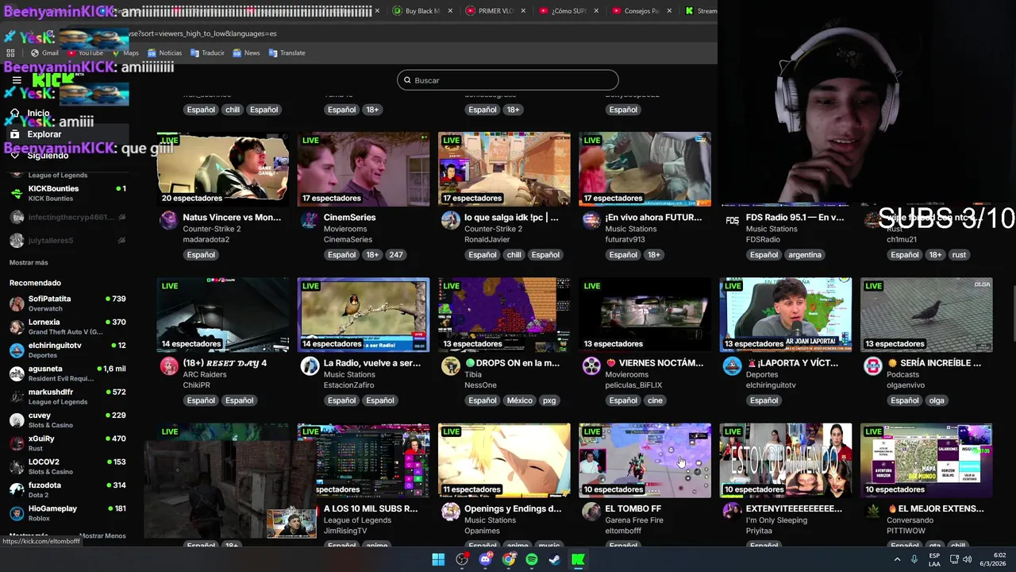Image resolution: width=1016 pixels, height=572 pixels.
Task: Switch to PRIMER VLO browser tab
Action: point(496,11)
